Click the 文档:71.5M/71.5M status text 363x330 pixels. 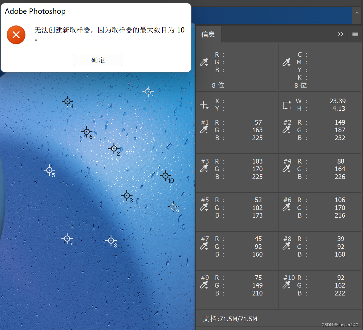click(x=230, y=319)
